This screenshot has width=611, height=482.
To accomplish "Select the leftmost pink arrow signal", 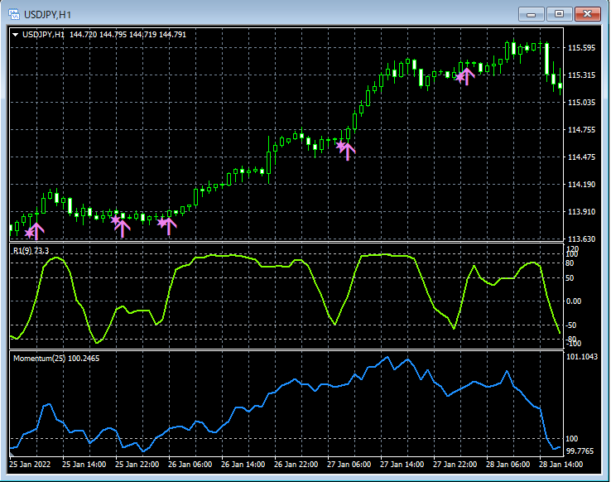I will click(36, 230).
